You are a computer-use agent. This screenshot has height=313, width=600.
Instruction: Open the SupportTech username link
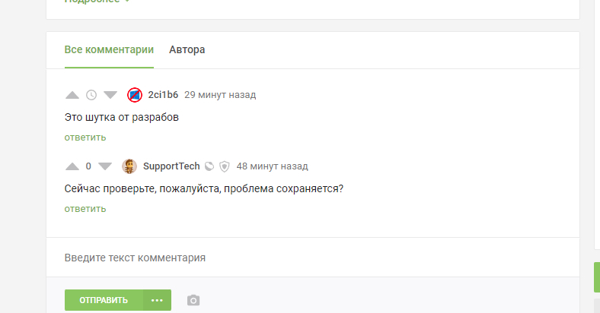pyautogui.click(x=171, y=166)
